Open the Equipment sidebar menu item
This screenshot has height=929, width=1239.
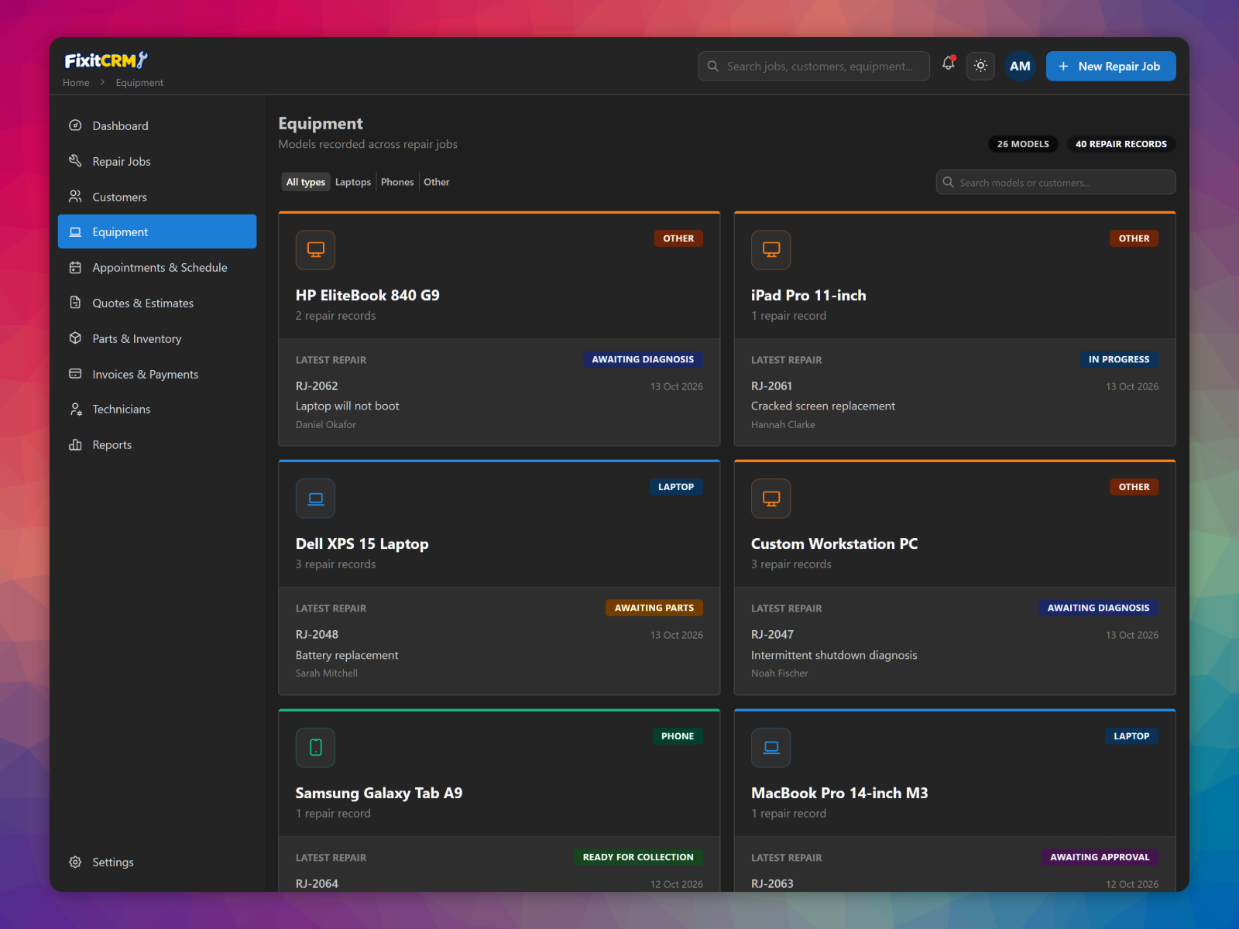157,231
